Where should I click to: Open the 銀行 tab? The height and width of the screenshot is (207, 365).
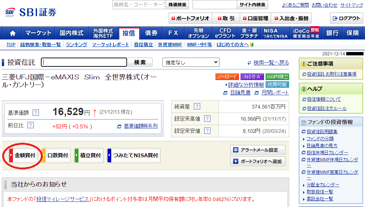(332, 33)
